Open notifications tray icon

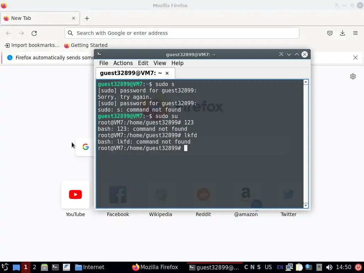click(309, 267)
